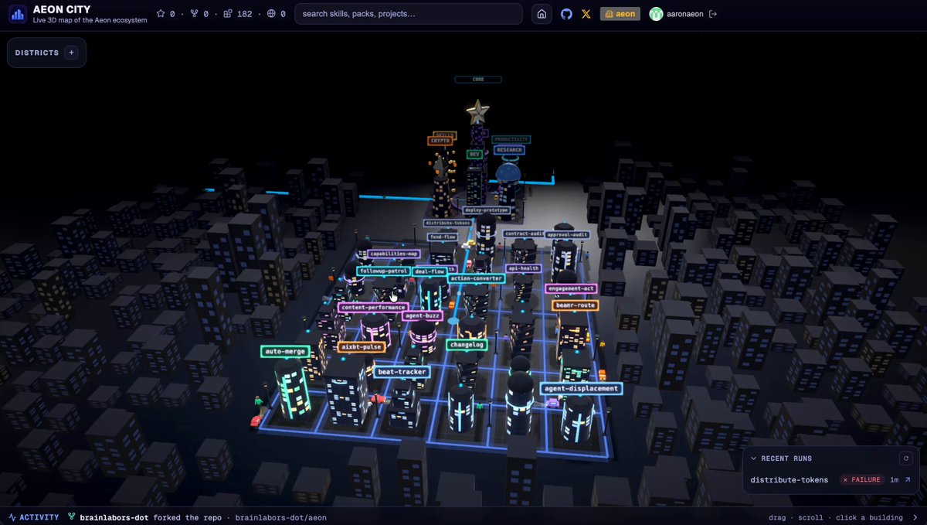Open the distribute-tokens run external link arrow
The height and width of the screenshot is (525, 927).
[x=908, y=480]
